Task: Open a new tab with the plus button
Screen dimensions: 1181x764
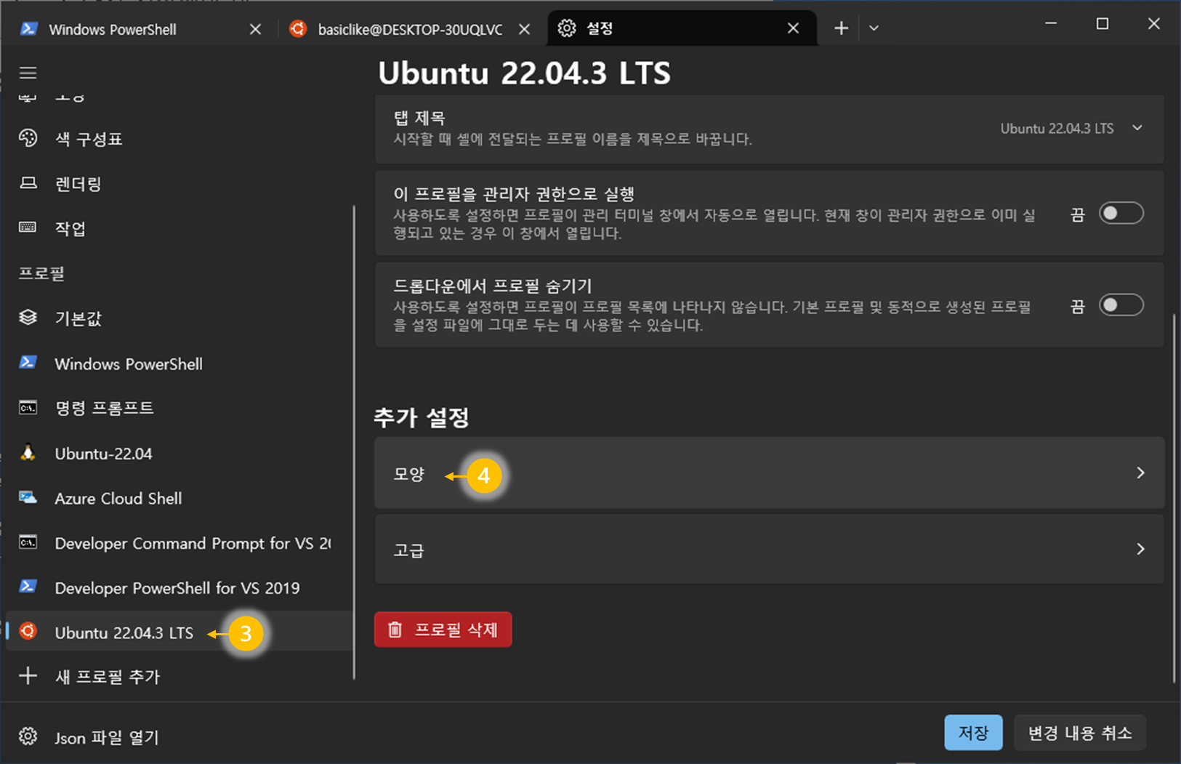Action: (x=841, y=28)
